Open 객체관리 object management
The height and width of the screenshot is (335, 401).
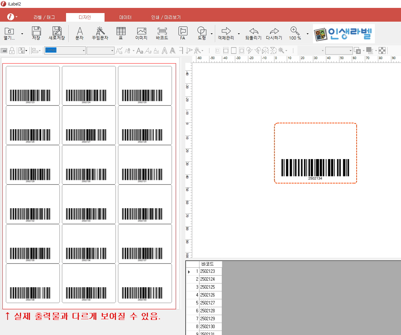point(226,34)
